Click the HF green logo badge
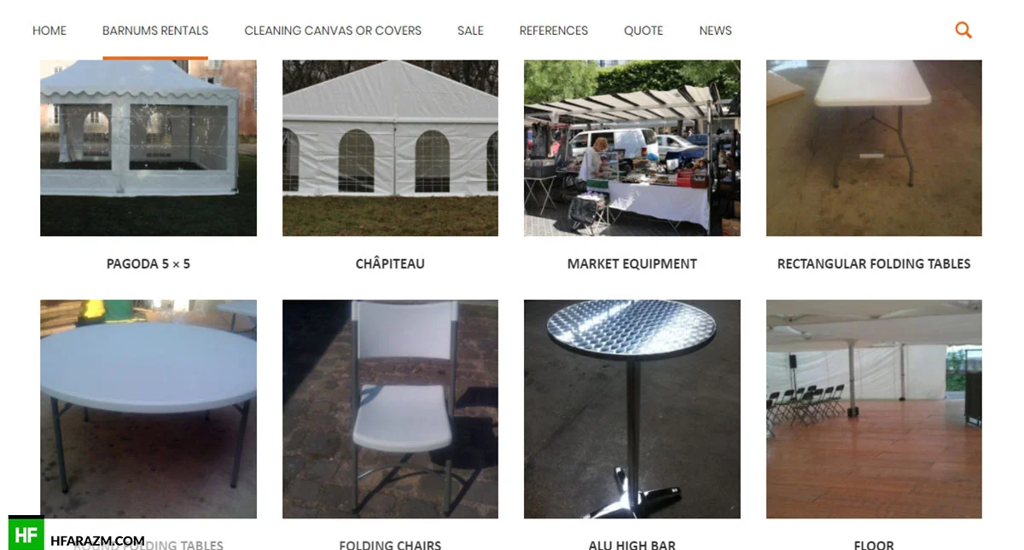 tap(26, 533)
